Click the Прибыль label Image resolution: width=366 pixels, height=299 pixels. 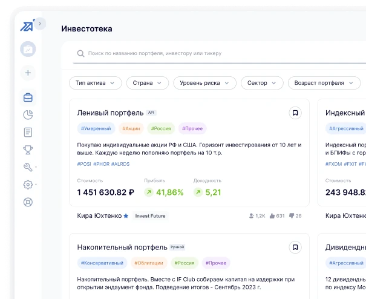(x=155, y=180)
